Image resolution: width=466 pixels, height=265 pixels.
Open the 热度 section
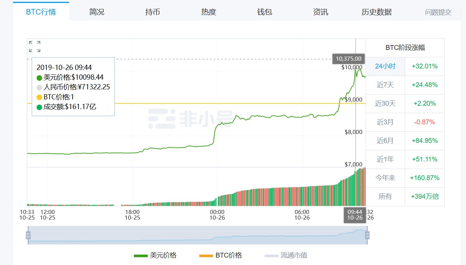tap(208, 12)
